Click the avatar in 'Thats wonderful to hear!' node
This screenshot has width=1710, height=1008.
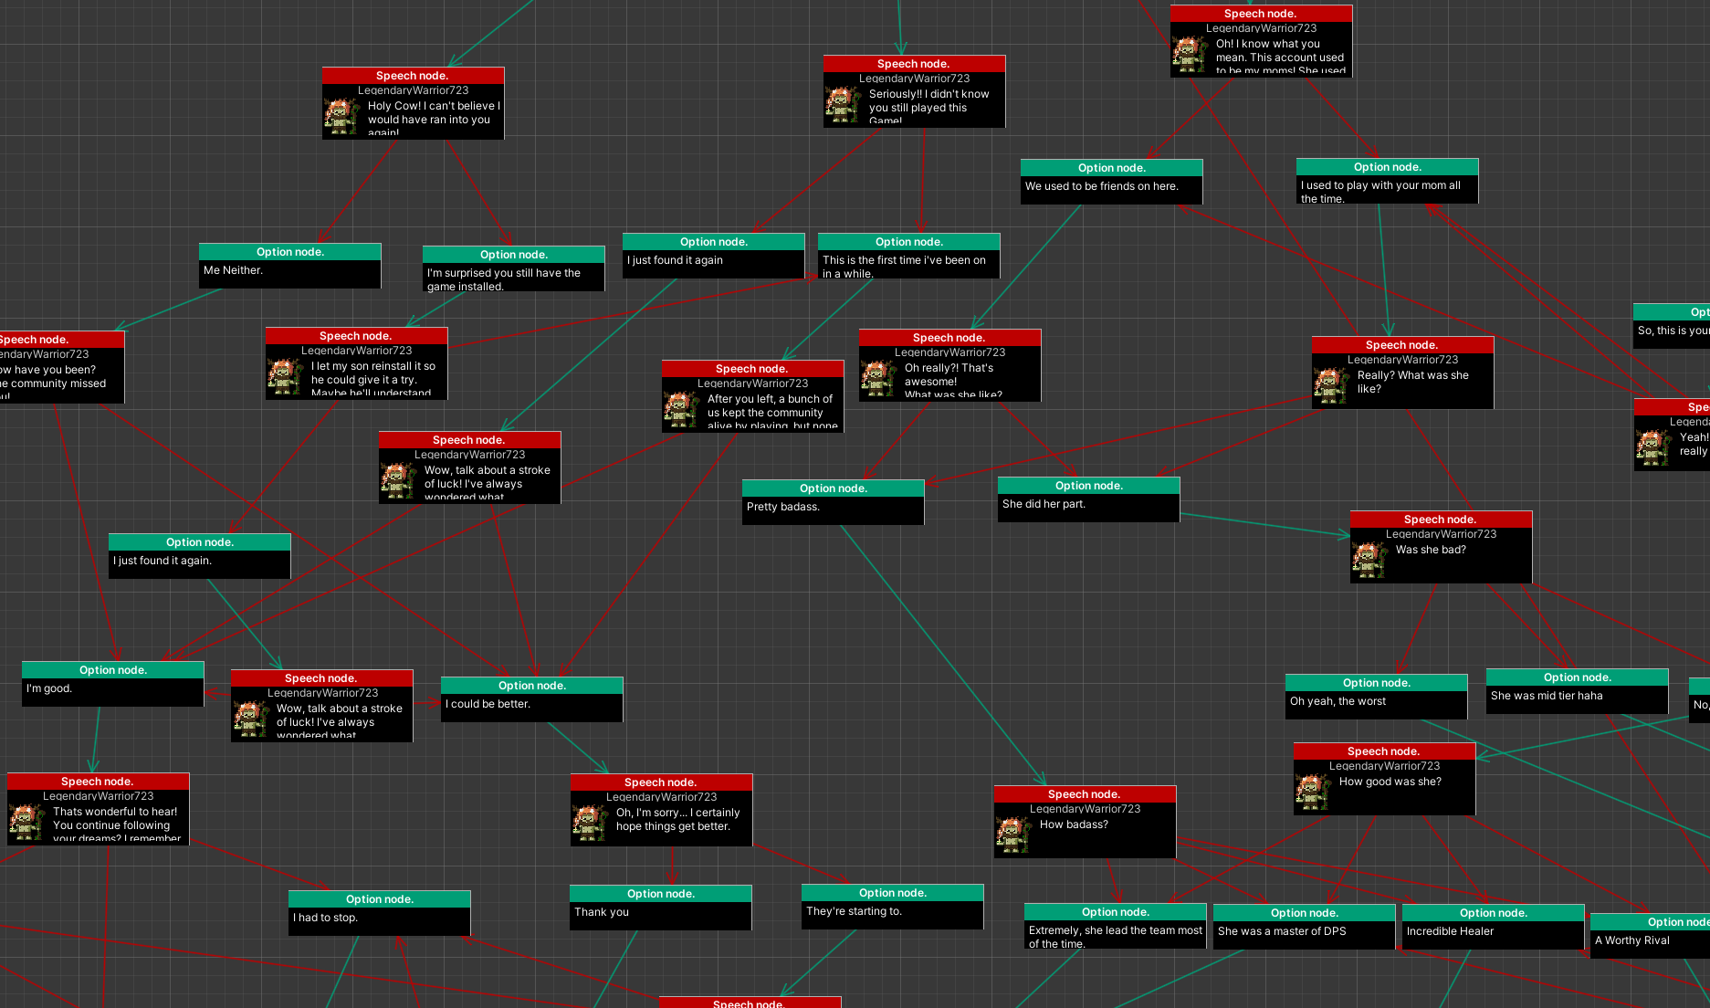coord(27,822)
